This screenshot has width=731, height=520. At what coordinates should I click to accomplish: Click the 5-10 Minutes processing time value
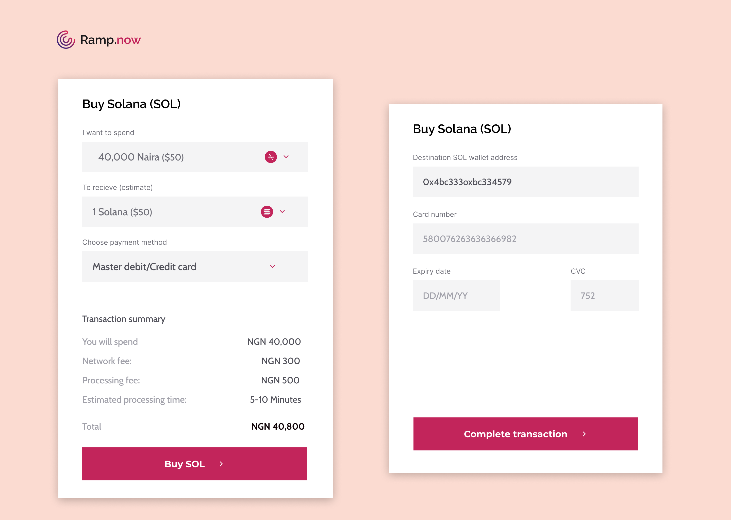tap(275, 400)
